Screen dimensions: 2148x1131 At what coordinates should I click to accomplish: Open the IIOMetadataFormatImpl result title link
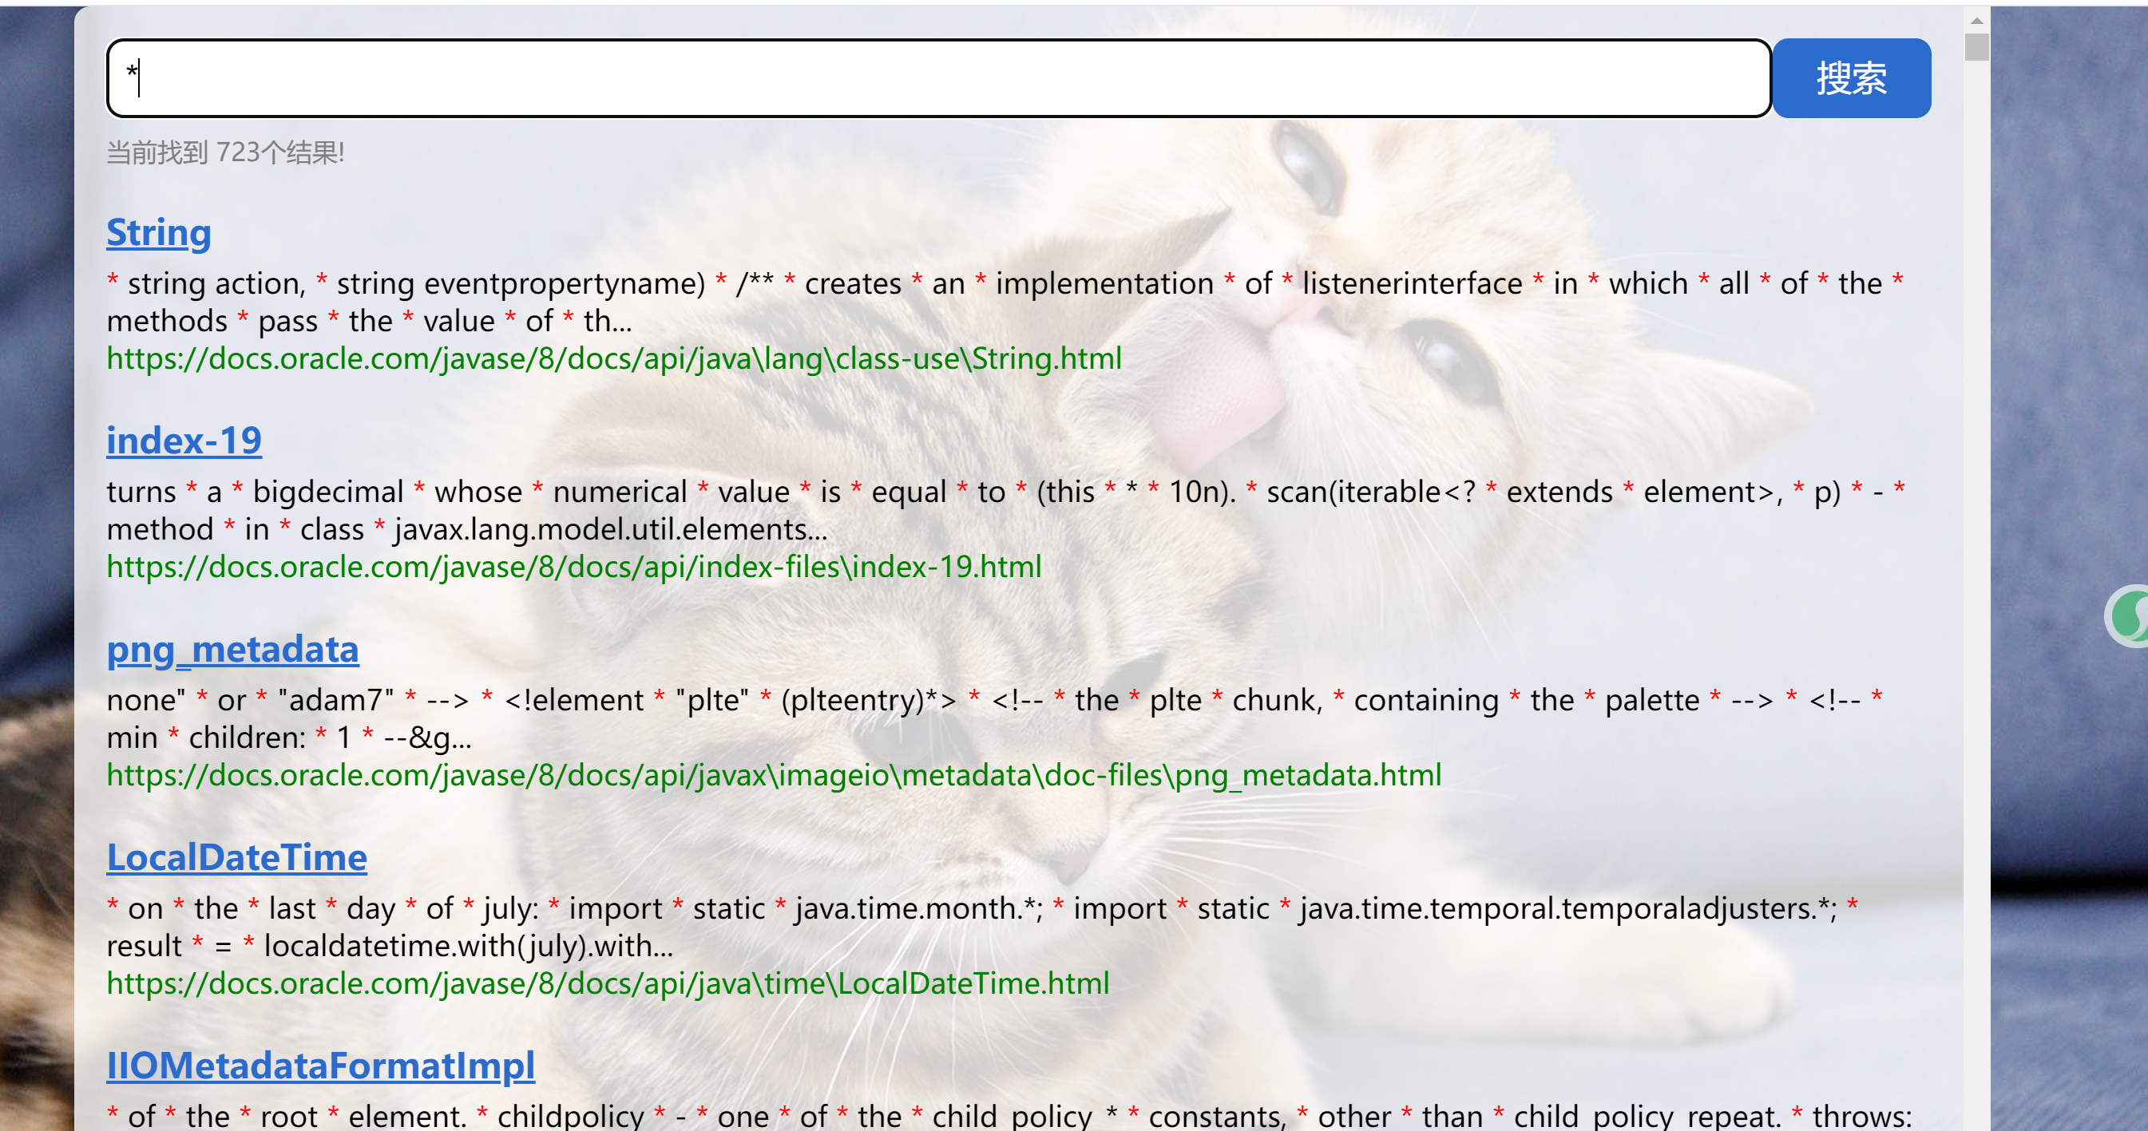(321, 1066)
